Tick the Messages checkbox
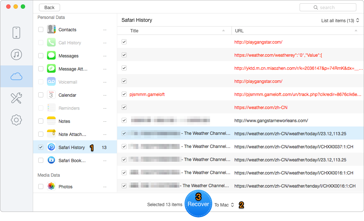This screenshot has width=364, height=221. 41,56
